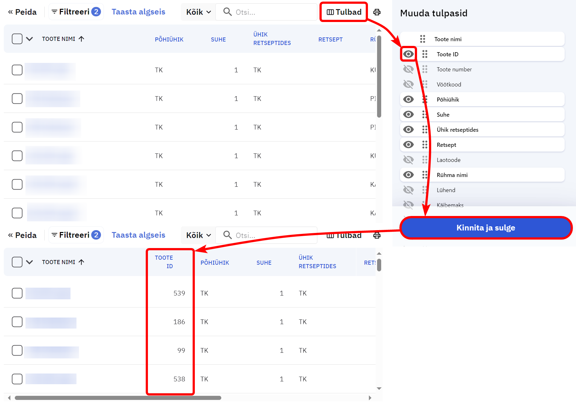The width and height of the screenshot is (576, 404).
Task: Click the top Taasta algseis link
Action: point(138,12)
